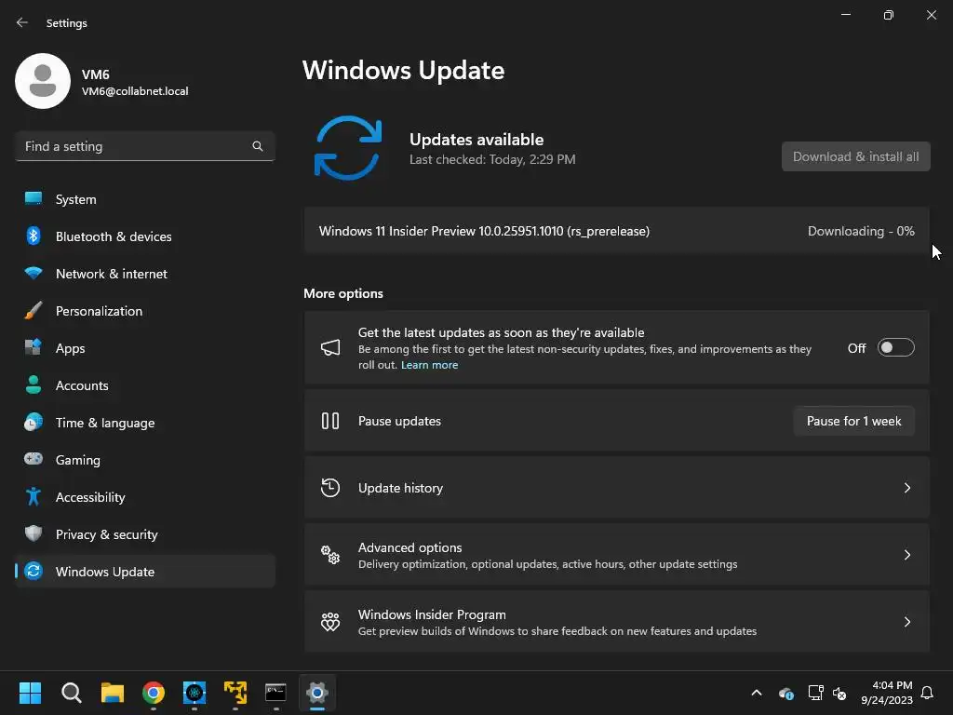Screen dimensions: 953x715
Task: Open the terminal app on taskbar
Action: (x=275, y=693)
